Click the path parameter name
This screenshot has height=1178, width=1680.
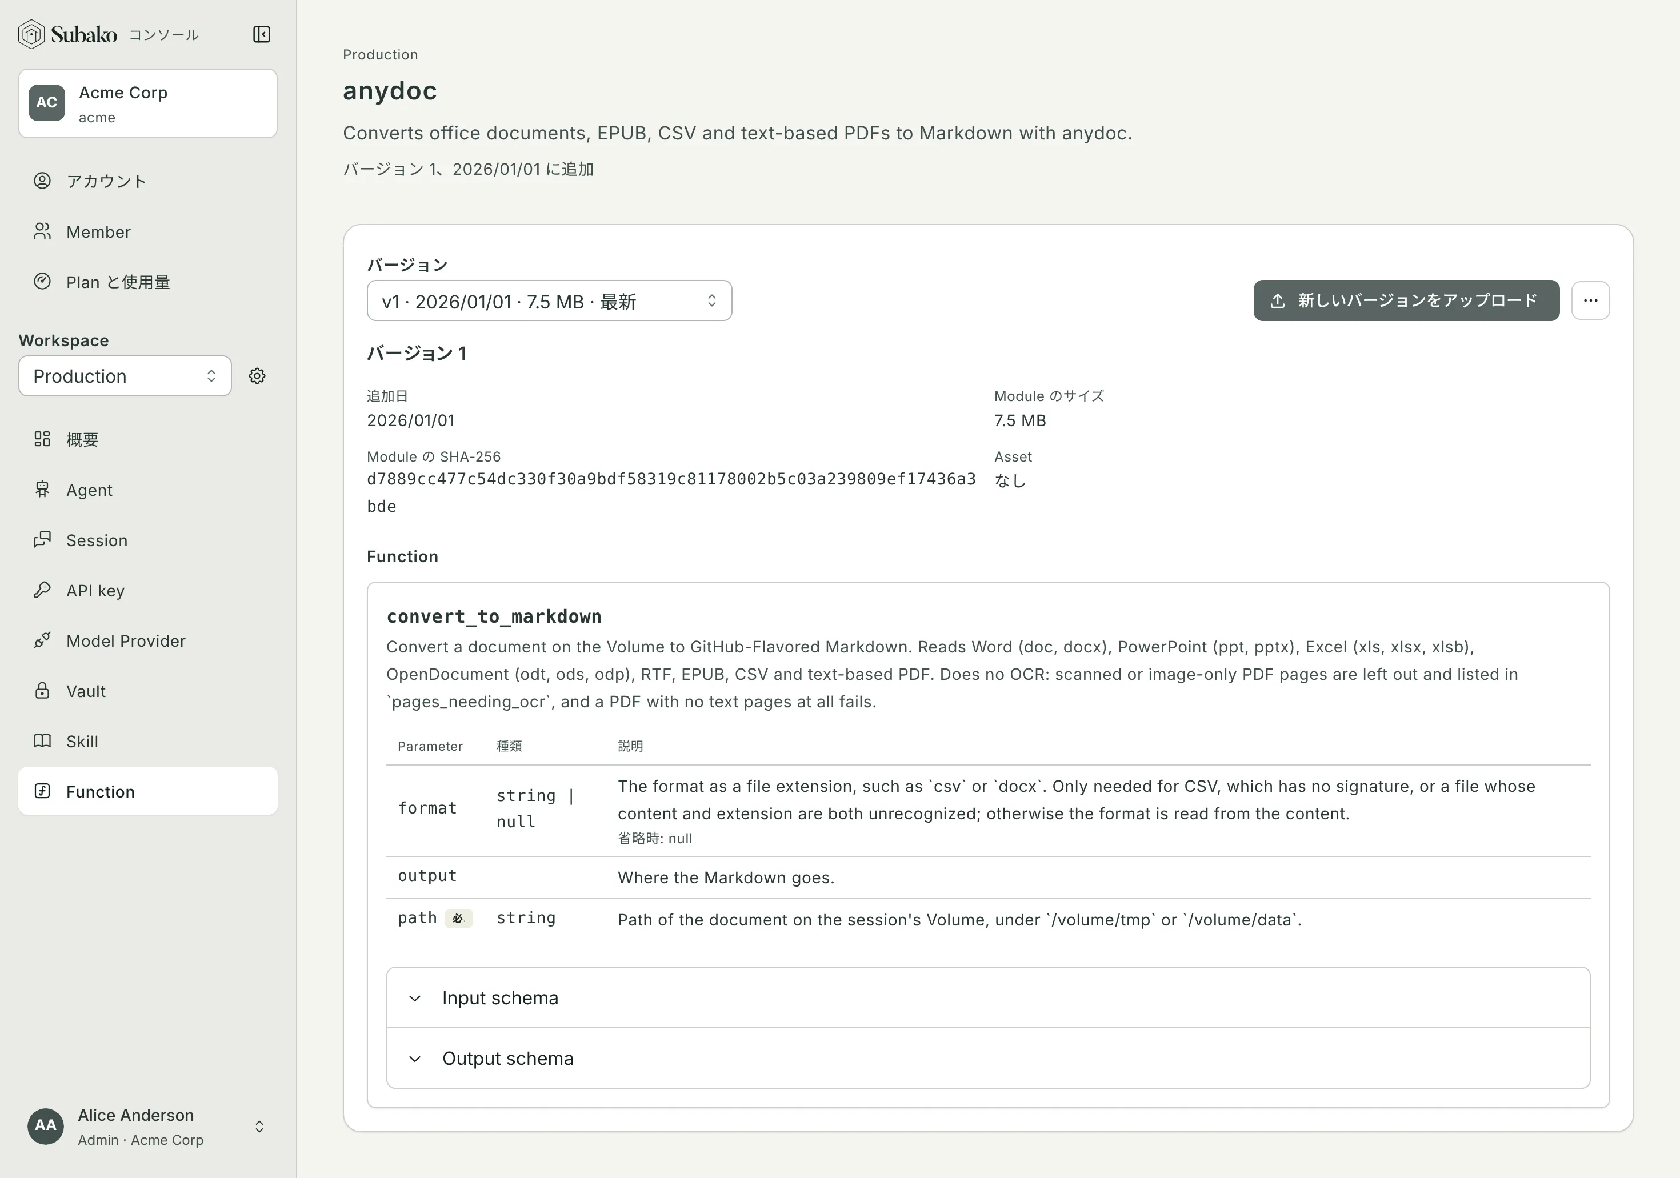coord(417,918)
